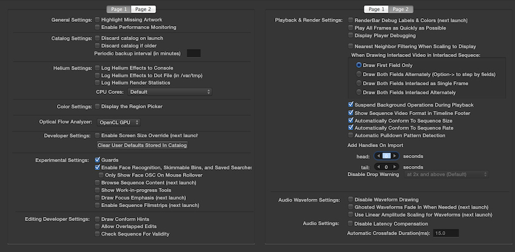Choose Draw First Field Only option

point(359,65)
